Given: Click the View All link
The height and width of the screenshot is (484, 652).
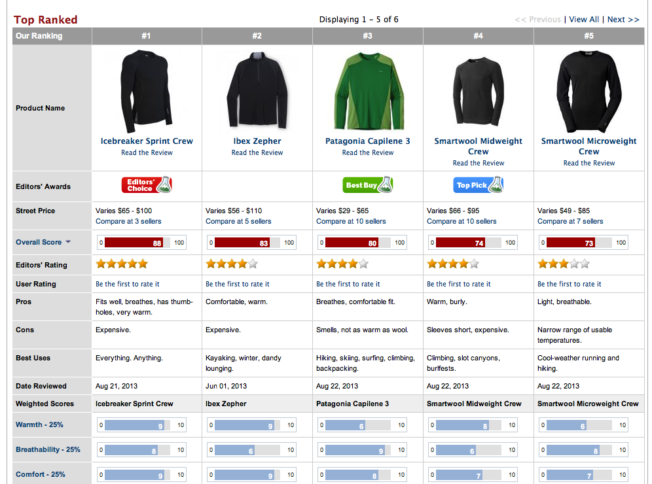Looking at the screenshot, I should 584,20.
